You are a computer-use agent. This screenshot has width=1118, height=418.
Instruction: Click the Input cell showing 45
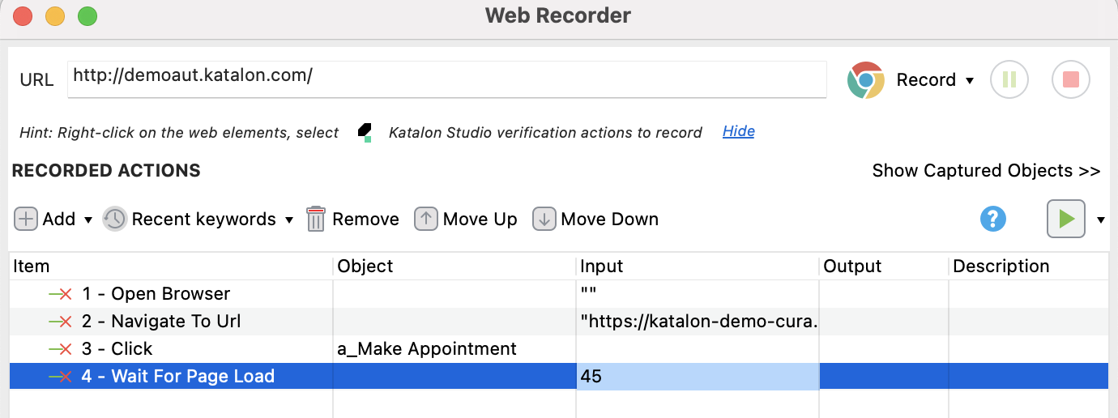pyautogui.click(x=697, y=377)
